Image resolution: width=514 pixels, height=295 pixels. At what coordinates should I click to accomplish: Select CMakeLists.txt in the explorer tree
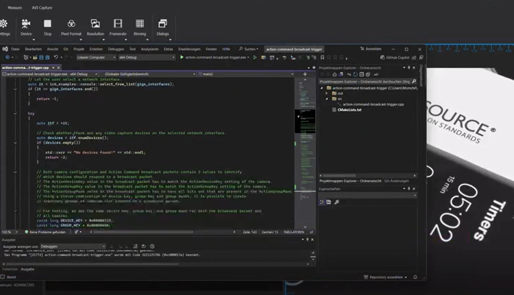pyautogui.click(x=350, y=110)
